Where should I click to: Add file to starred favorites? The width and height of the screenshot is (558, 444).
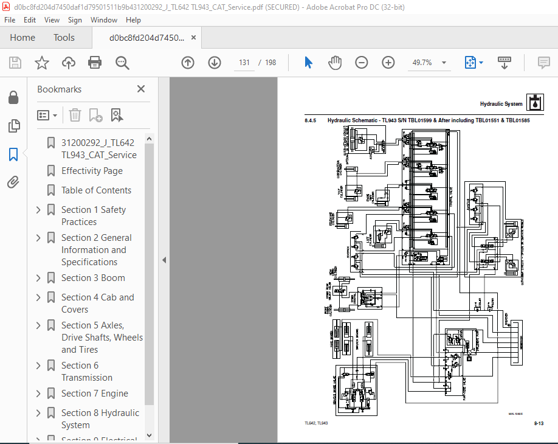[41, 63]
